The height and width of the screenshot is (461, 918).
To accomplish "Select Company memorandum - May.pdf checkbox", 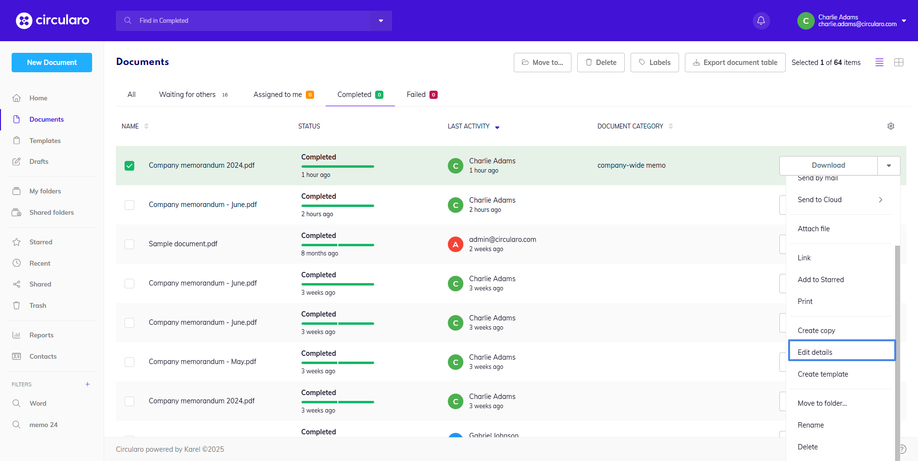I will [x=129, y=362].
